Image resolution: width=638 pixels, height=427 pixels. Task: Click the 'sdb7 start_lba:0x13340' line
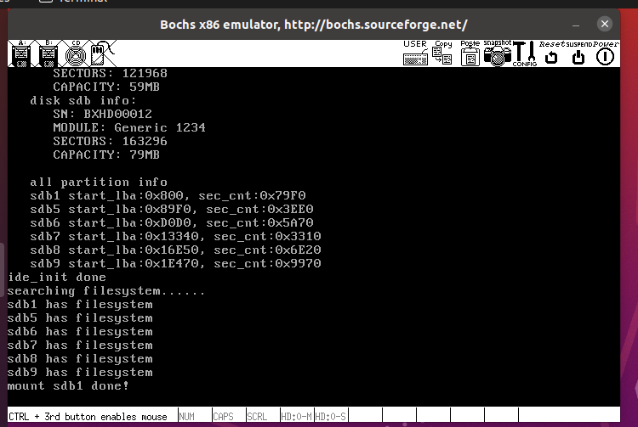click(175, 236)
